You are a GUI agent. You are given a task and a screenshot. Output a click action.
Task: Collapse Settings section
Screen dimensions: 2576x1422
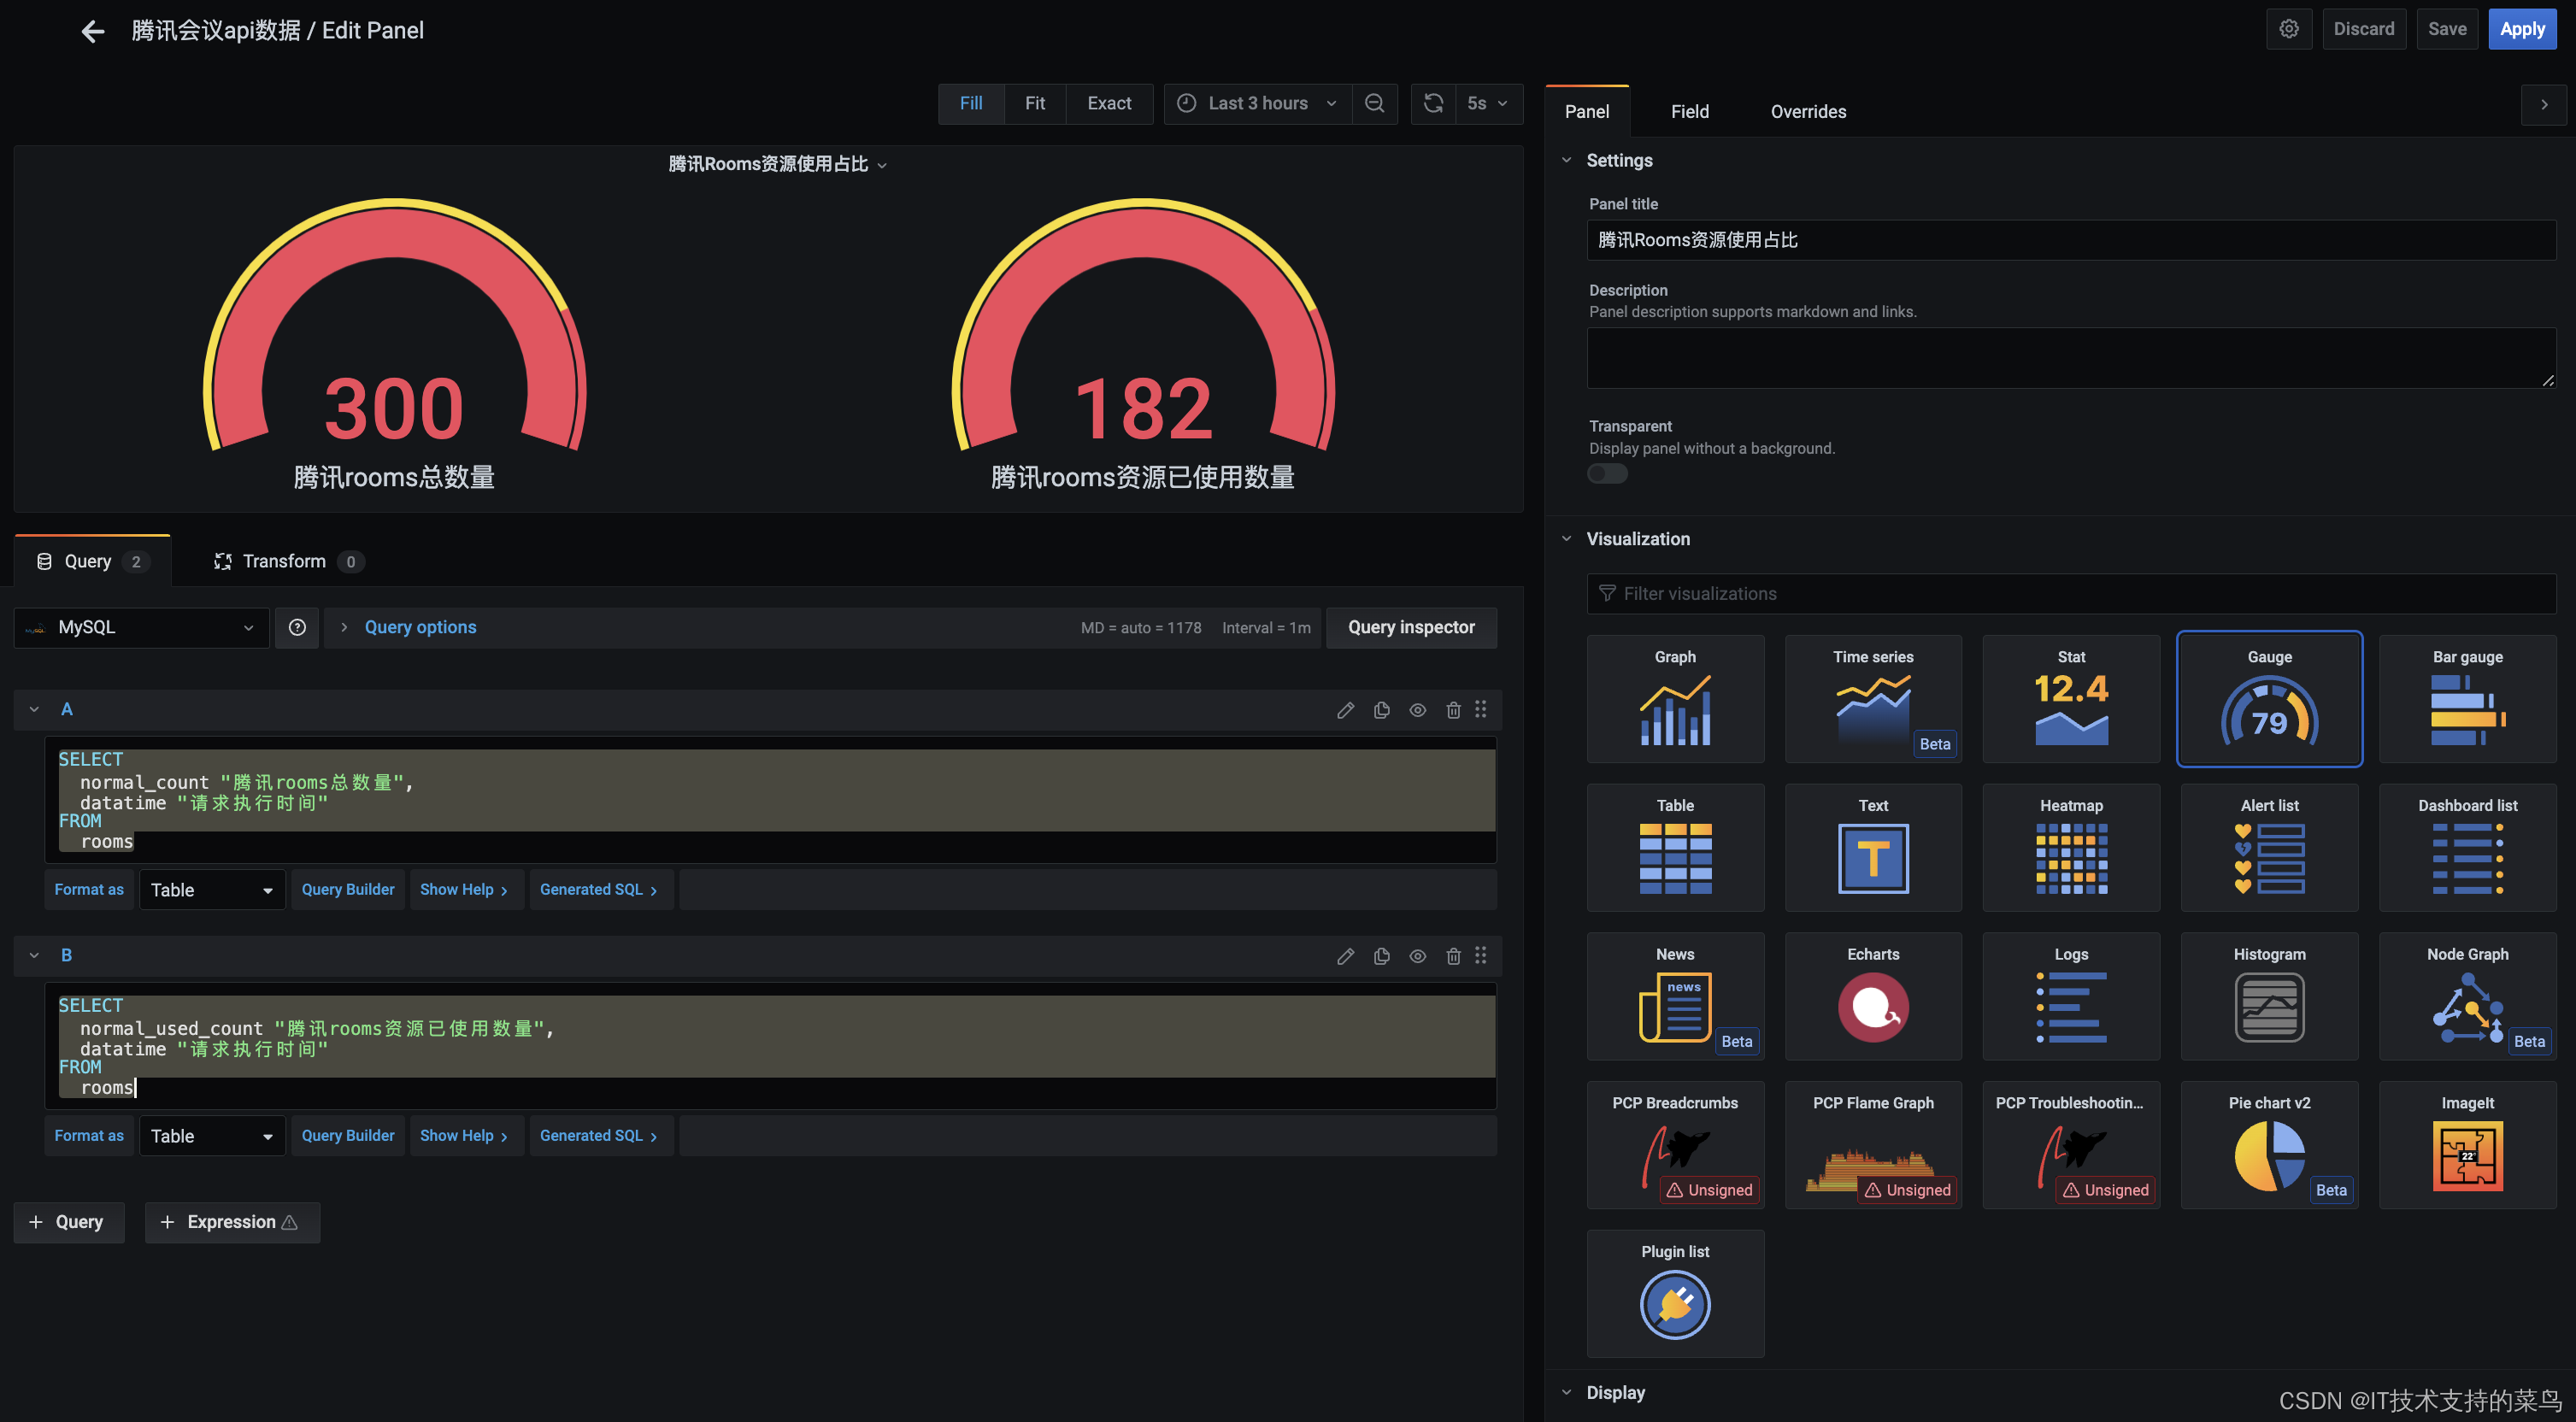click(1566, 160)
